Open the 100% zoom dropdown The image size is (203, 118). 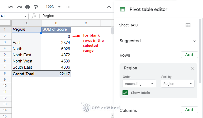tap(53, 7)
